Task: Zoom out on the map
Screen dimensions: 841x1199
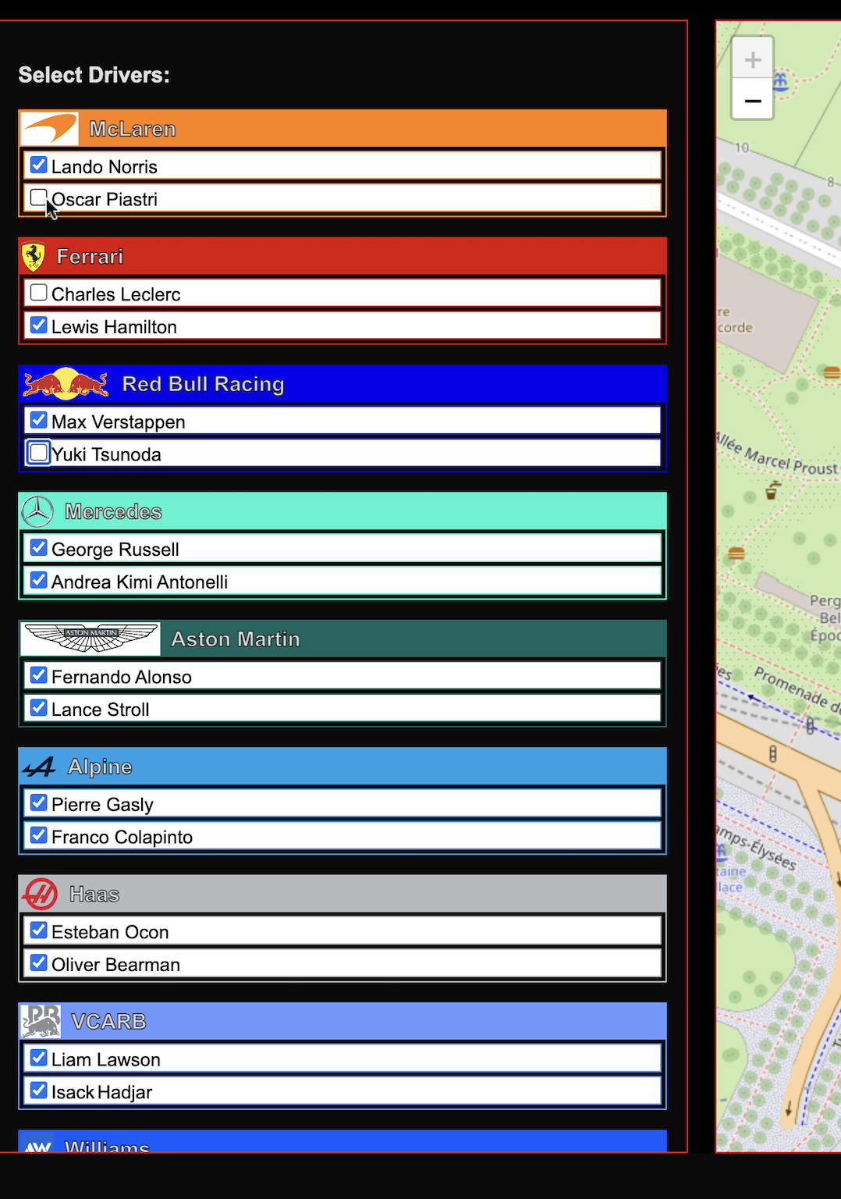Action: point(753,101)
